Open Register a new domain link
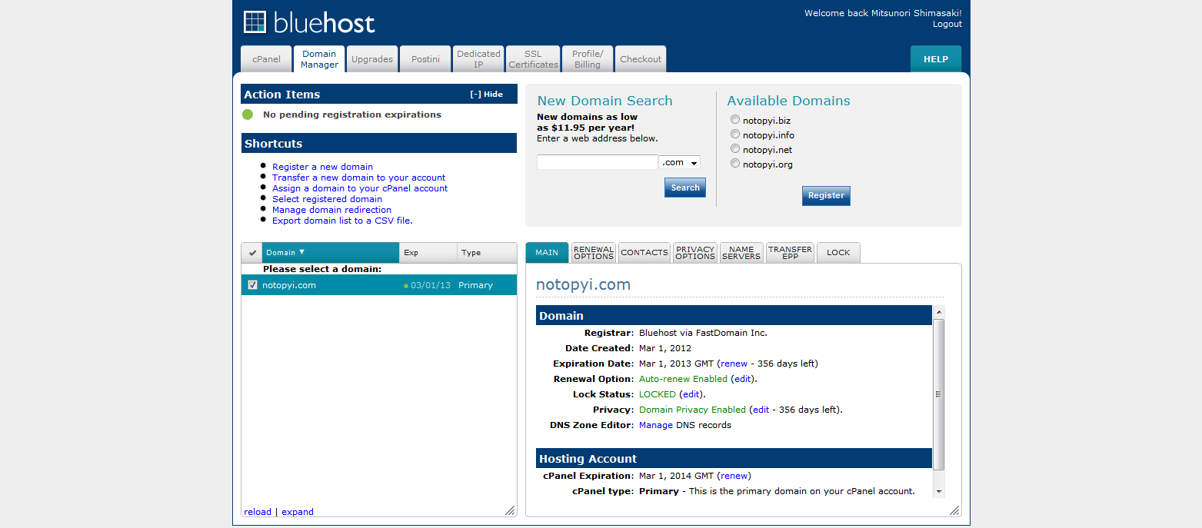1202x528 pixels. pos(322,167)
